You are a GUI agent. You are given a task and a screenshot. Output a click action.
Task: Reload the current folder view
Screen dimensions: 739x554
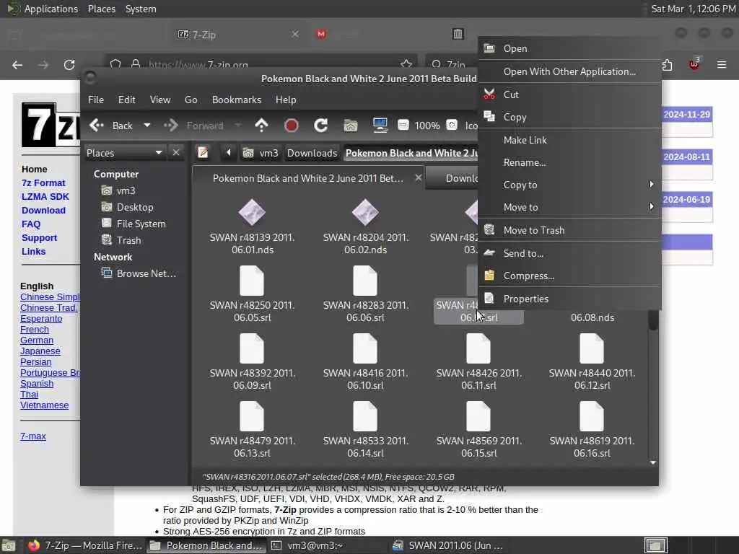(321, 126)
